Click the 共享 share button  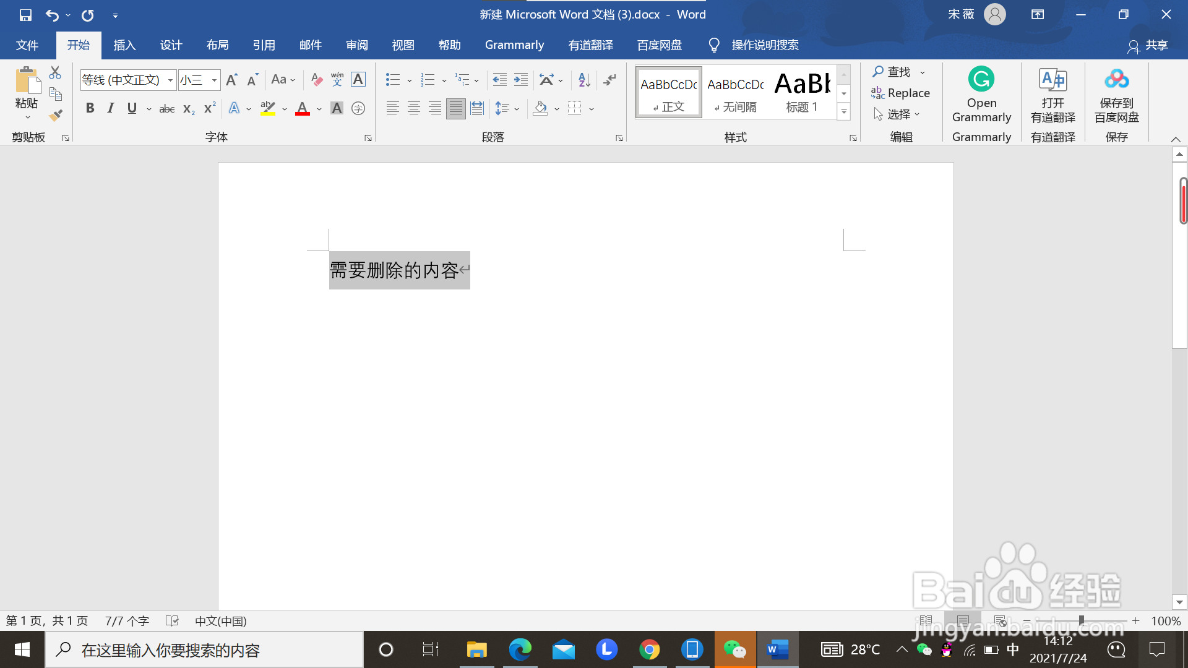pos(1148,45)
